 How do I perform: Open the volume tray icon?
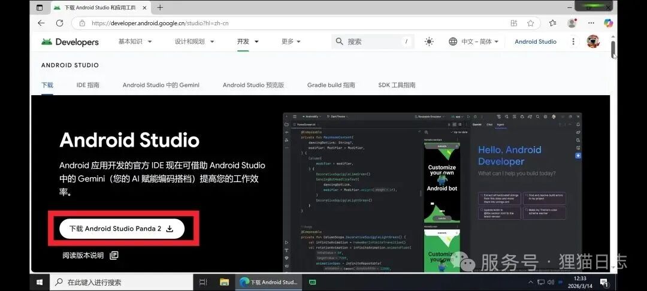pos(551,283)
